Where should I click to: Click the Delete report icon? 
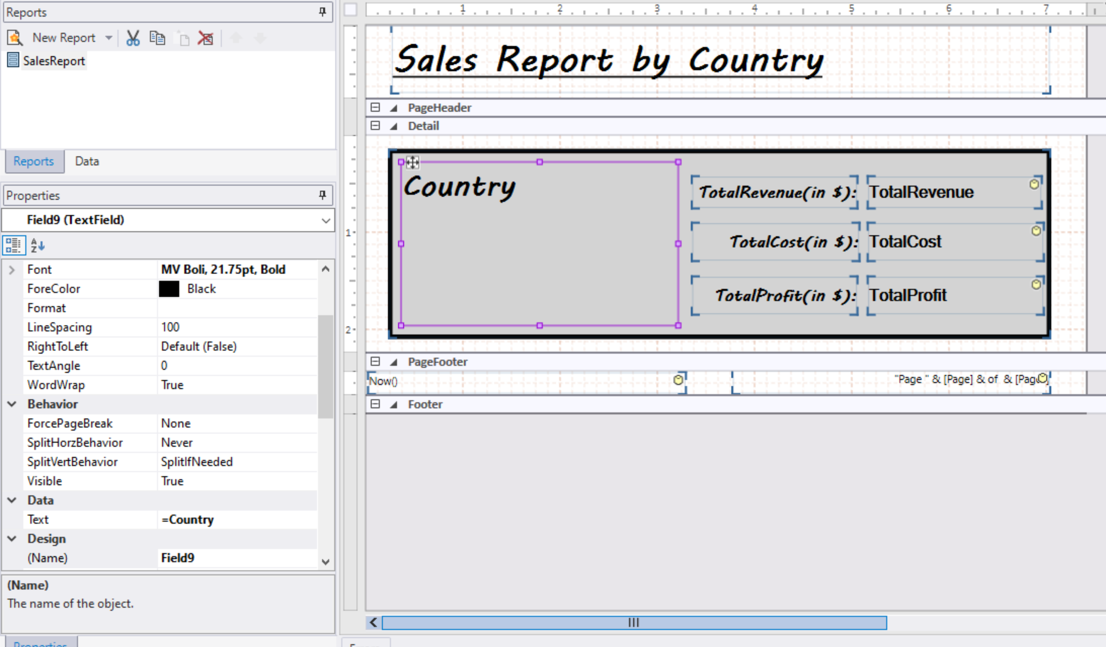coord(205,38)
